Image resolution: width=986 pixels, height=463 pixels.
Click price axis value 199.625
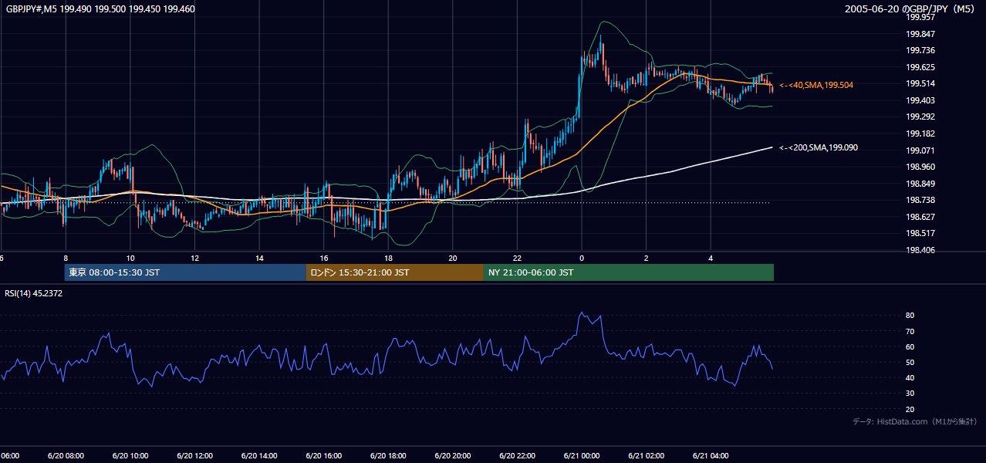(x=920, y=67)
